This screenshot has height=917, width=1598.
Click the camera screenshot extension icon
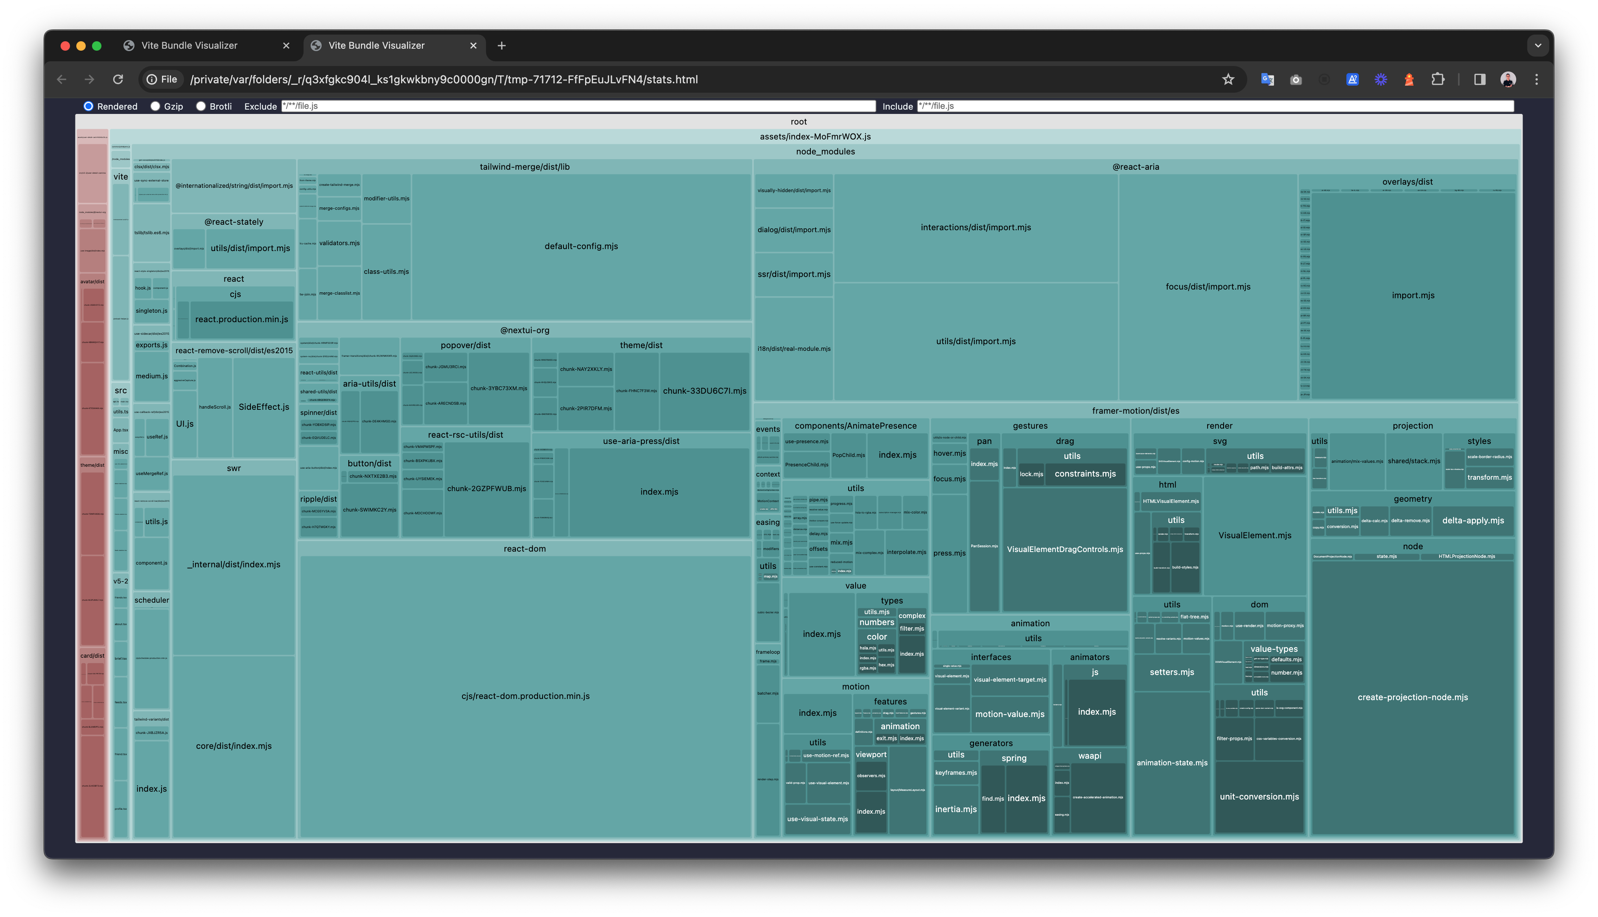1296,79
